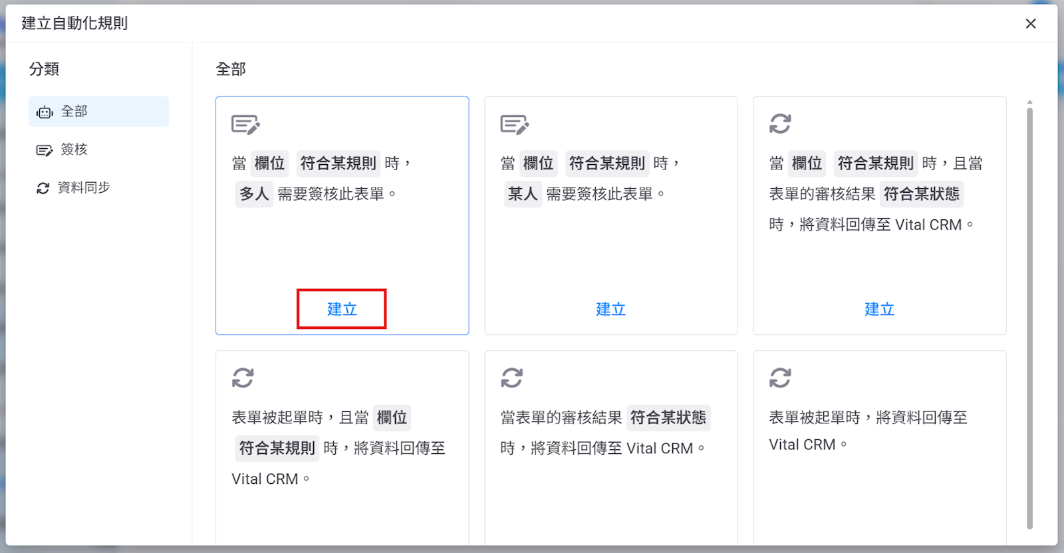Viewport: 1064px width, 553px height.
Task: Click form icon on the 多人 approval card
Action: pos(245,124)
